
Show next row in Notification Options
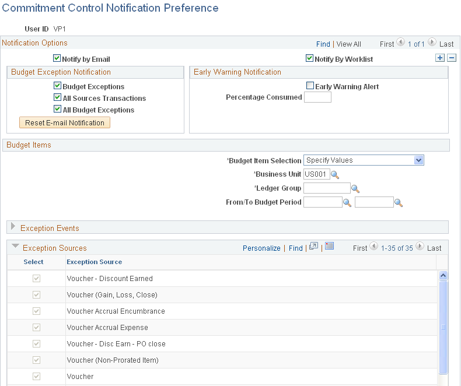click(432, 43)
